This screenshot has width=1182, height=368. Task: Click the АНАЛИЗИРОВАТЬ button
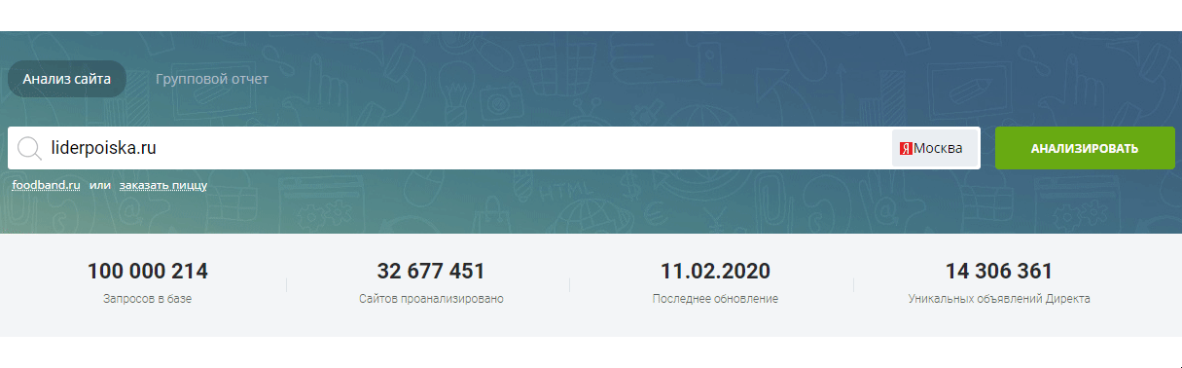pyautogui.click(x=1085, y=148)
